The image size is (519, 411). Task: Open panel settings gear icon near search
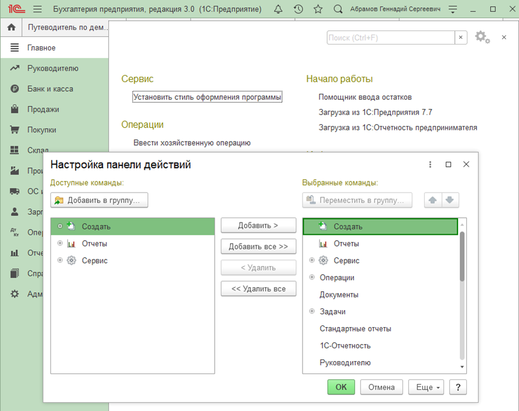(x=482, y=37)
